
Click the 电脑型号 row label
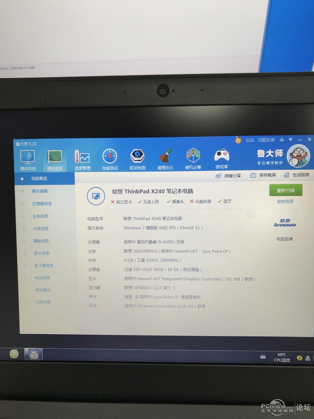[95, 219]
